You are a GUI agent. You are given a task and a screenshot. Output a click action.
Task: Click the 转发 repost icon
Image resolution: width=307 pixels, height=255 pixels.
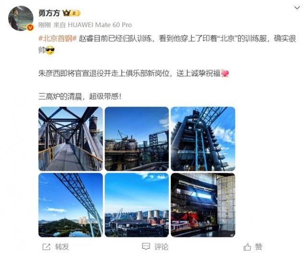pyautogui.click(x=47, y=247)
